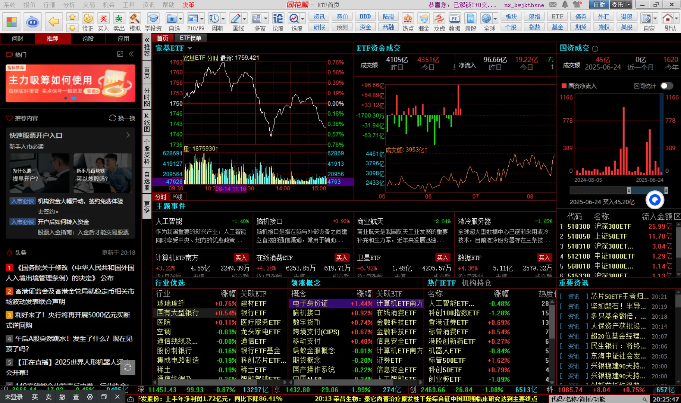Click the 主力吸筹如何使用 banner
Screen dimensions: 681x403
click(70, 83)
